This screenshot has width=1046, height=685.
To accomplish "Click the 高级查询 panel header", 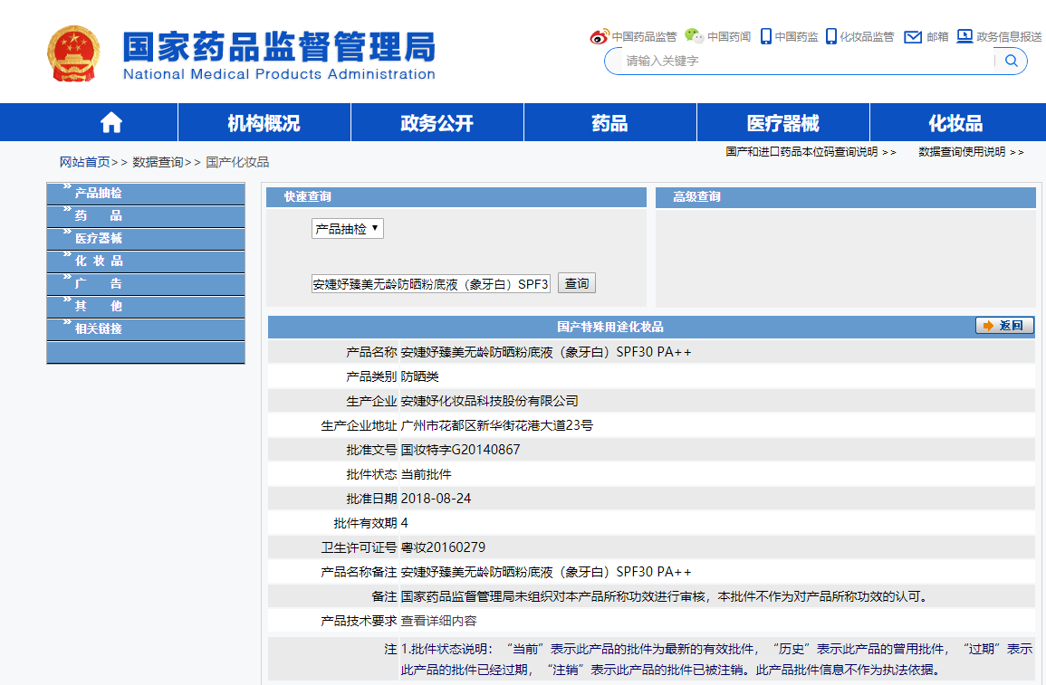I will 846,196.
